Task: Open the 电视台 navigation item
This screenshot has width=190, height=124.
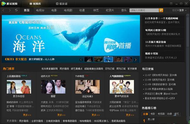Action: tap(40, 10)
